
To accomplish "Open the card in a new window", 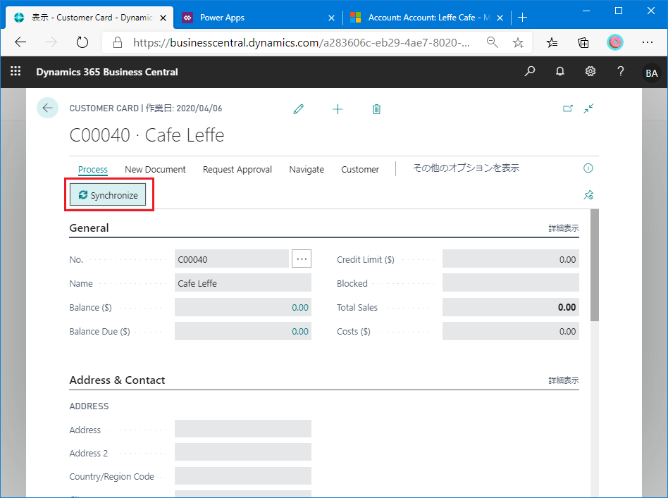I will (568, 108).
